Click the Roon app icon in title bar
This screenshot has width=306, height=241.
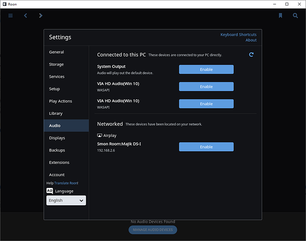[x=4, y=4]
